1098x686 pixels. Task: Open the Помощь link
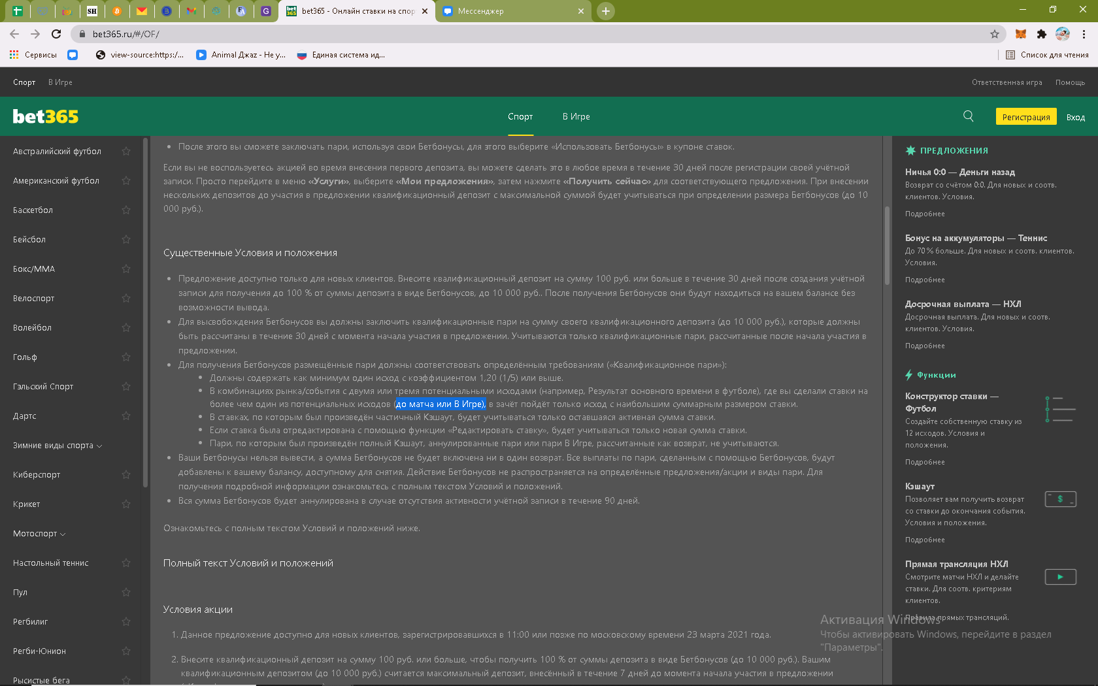[x=1070, y=82]
